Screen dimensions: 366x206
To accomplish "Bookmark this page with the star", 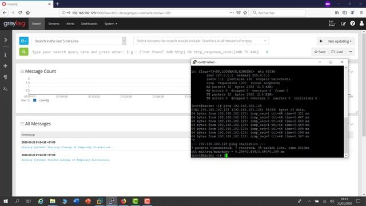I will pyautogui.click(x=245, y=13).
